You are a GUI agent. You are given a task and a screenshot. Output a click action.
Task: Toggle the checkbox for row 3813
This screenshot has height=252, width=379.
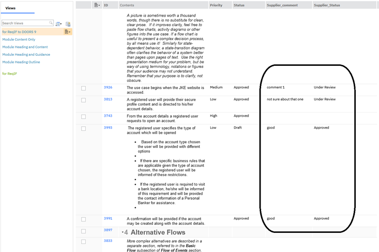pyautogui.click(x=84, y=100)
